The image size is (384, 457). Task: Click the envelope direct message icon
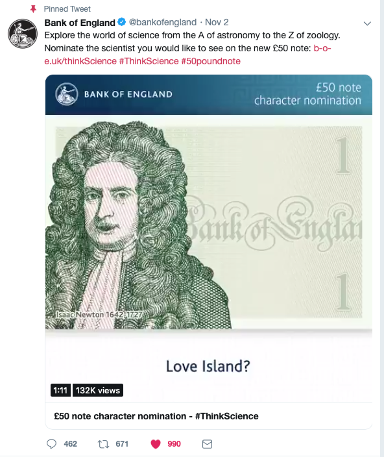[x=207, y=444]
